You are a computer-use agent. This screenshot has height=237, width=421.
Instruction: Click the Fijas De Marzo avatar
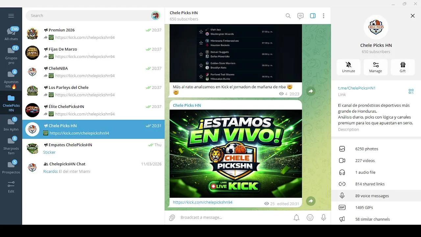point(32,53)
